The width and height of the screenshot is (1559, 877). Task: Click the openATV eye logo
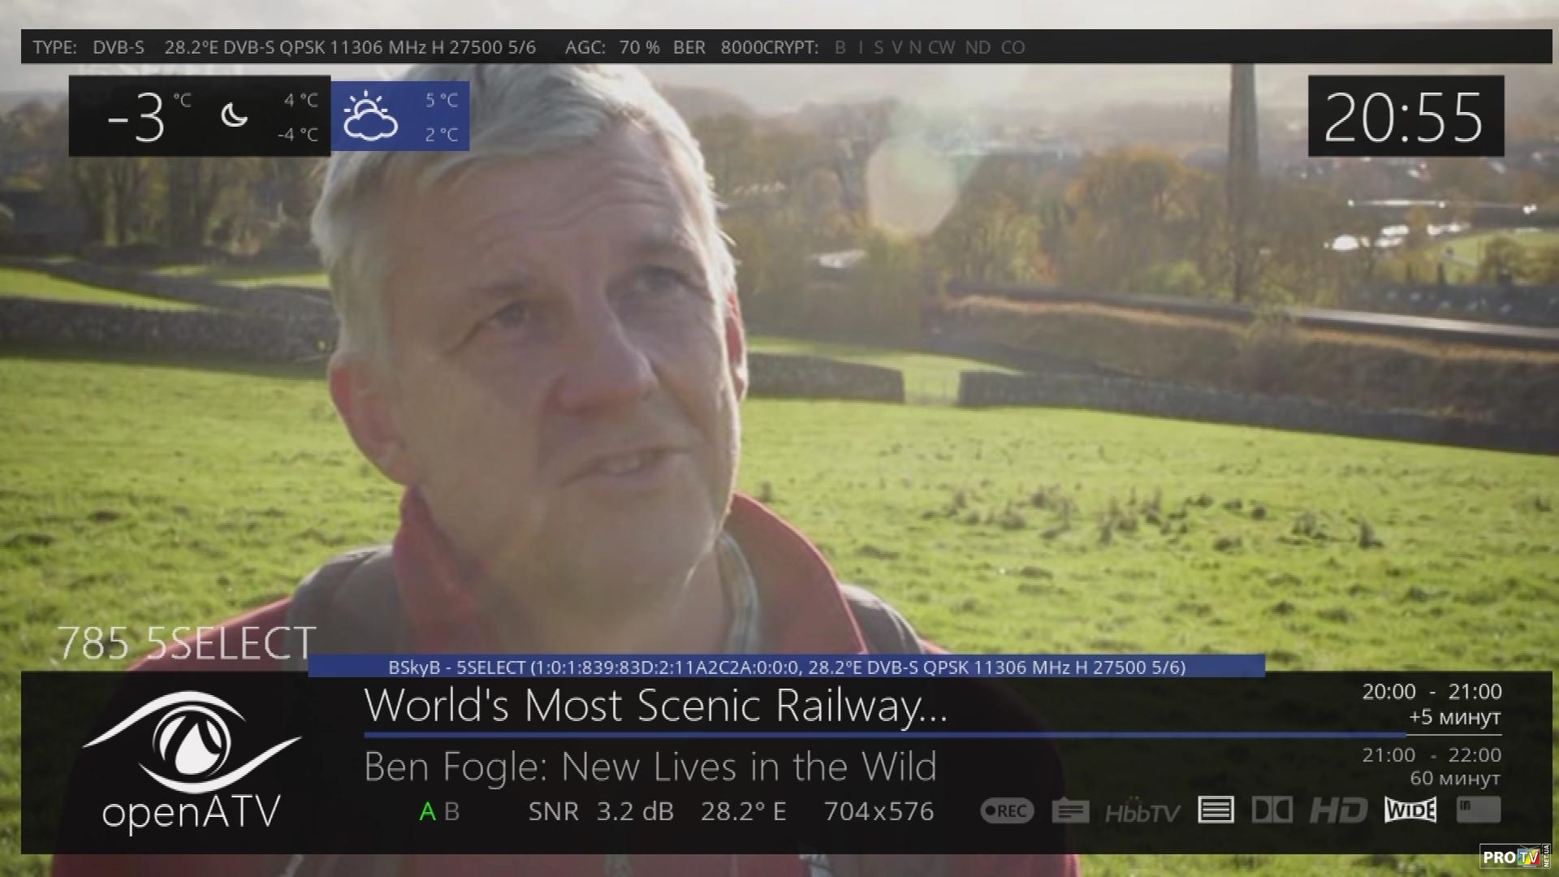click(x=192, y=743)
